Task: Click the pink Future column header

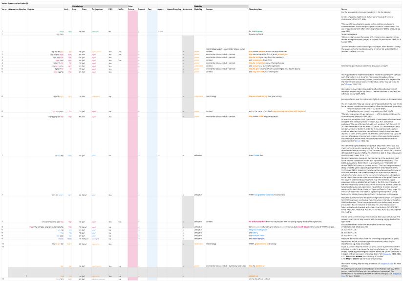Action: 131,9
